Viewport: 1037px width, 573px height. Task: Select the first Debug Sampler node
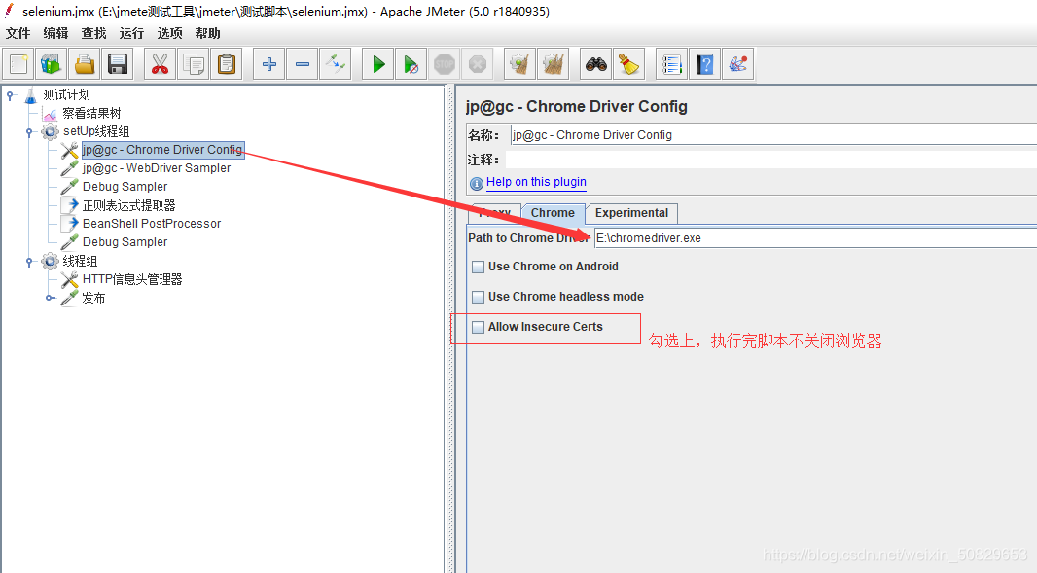[x=125, y=187]
